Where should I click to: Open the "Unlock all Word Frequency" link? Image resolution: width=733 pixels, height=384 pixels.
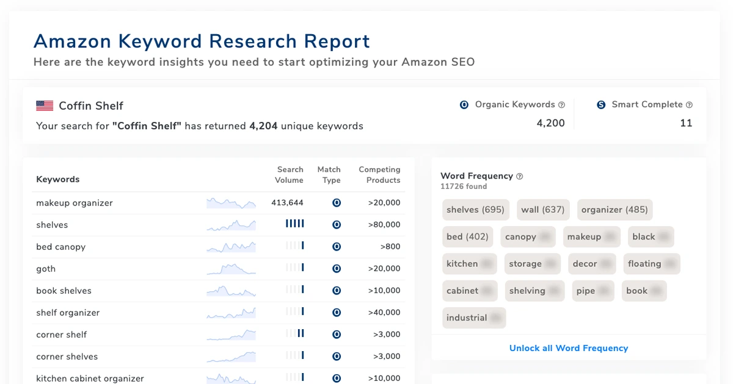569,348
